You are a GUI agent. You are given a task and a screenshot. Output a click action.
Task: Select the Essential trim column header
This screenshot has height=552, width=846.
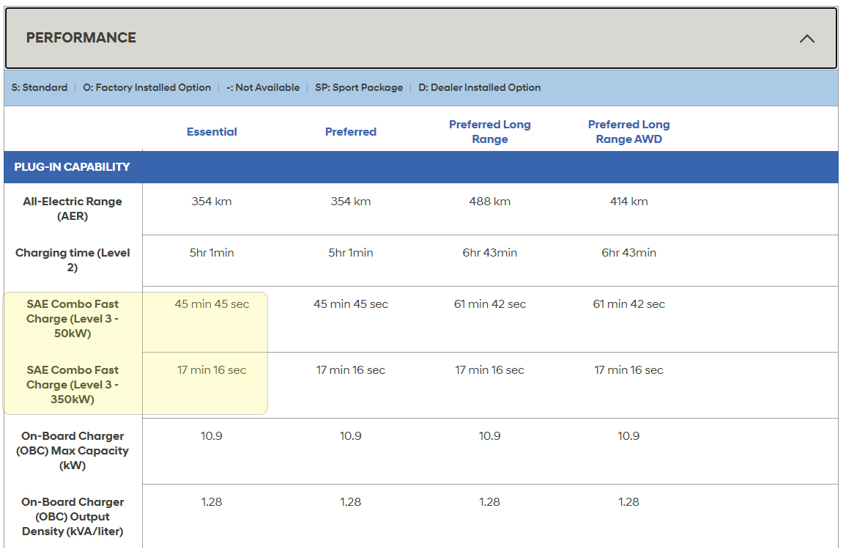click(x=212, y=132)
